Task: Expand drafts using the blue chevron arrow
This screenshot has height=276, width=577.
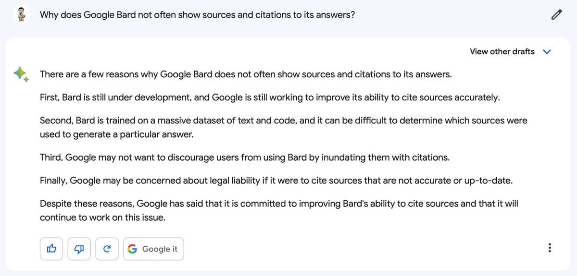Action: click(x=546, y=52)
